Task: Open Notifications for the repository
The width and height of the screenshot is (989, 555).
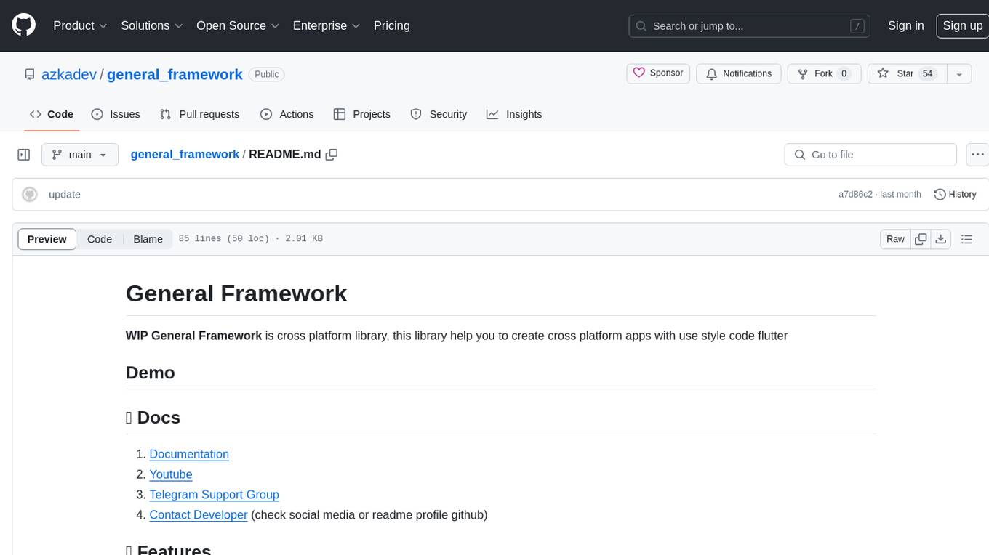Action: point(739,73)
